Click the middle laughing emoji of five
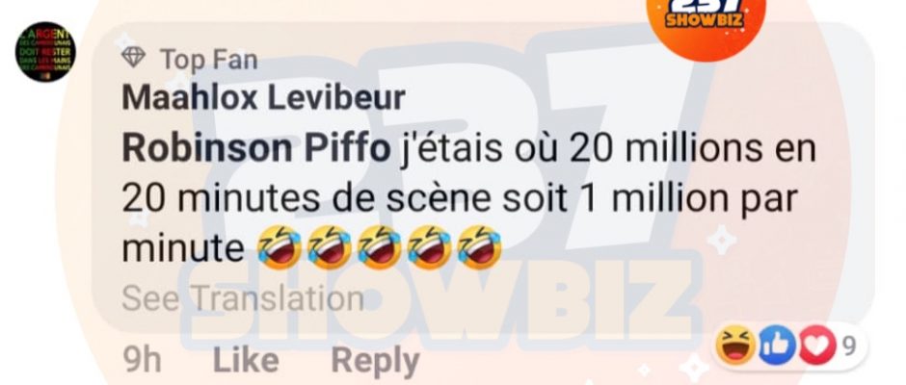Viewport: 906px width, 385px height. click(379, 247)
